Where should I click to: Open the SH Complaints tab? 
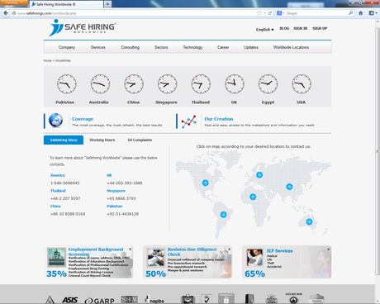pyautogui.click(x=140, y=140)
